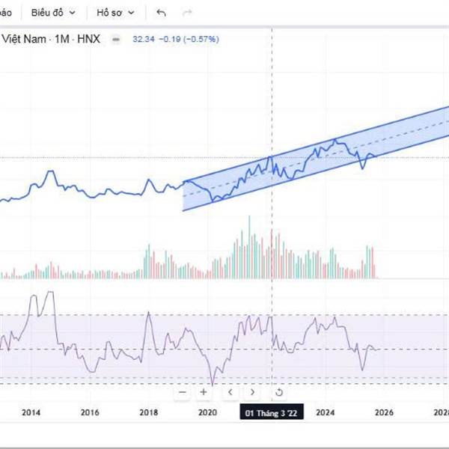Click the 2016 label on time axis
This screenshot has width=449, height=449.
(90, 412)
